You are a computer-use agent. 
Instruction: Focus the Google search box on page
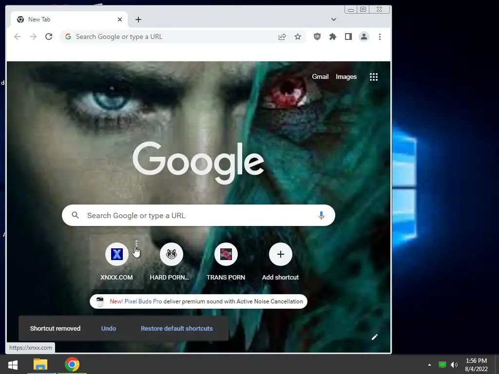198,215
